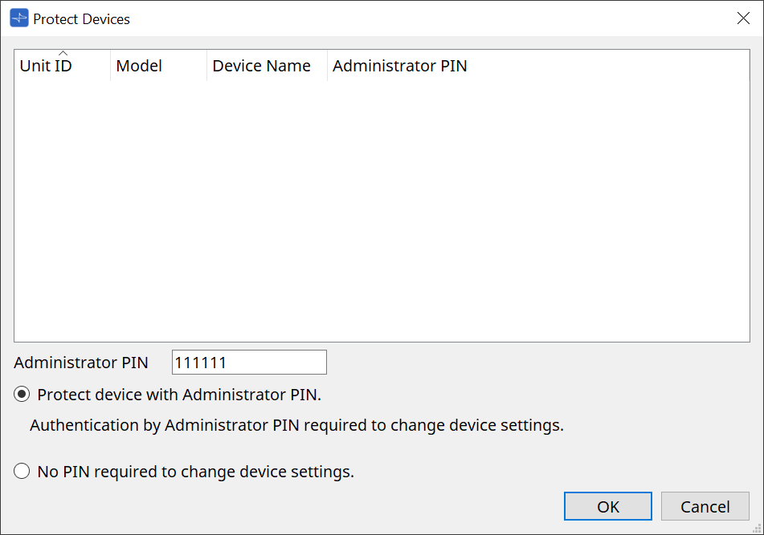Image resolution: width=764 pixels, height=535 pixels.
Task: Click inside the Administrator PIN input field
Action: click(249, 362)
